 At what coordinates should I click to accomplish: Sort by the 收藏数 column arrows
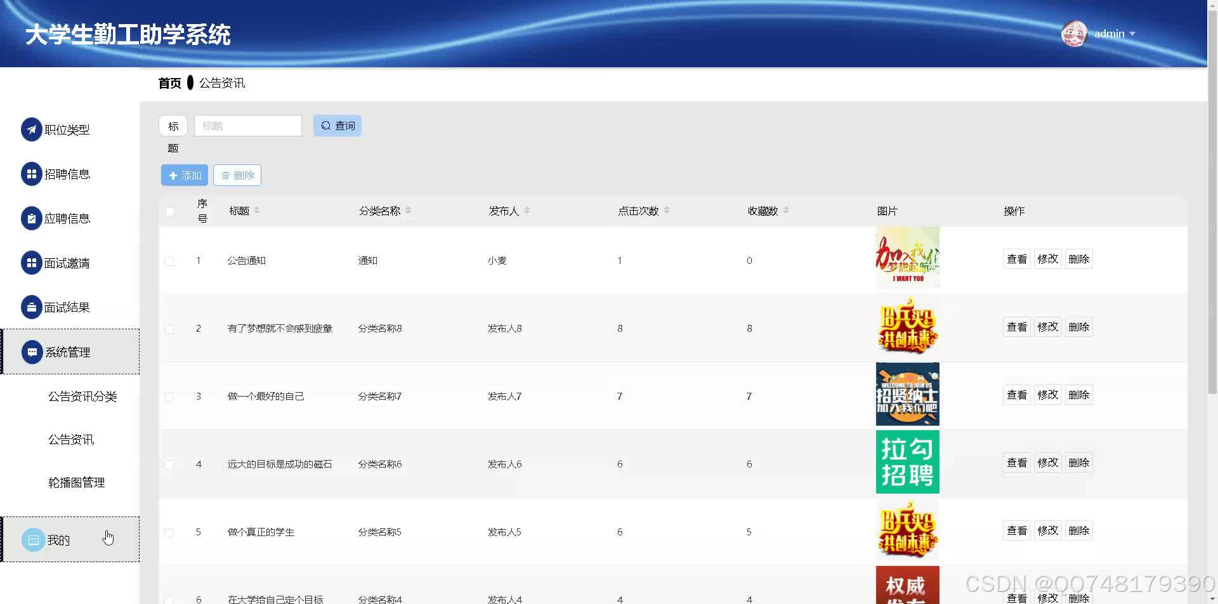[x=786, y=211]
